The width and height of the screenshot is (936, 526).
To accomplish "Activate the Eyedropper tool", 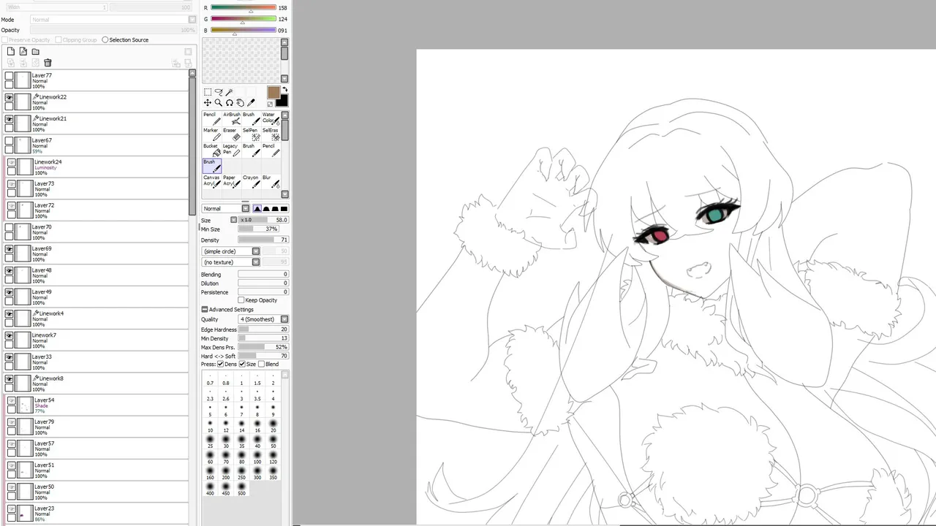I will pyautogui.click(x=251, y=103).
